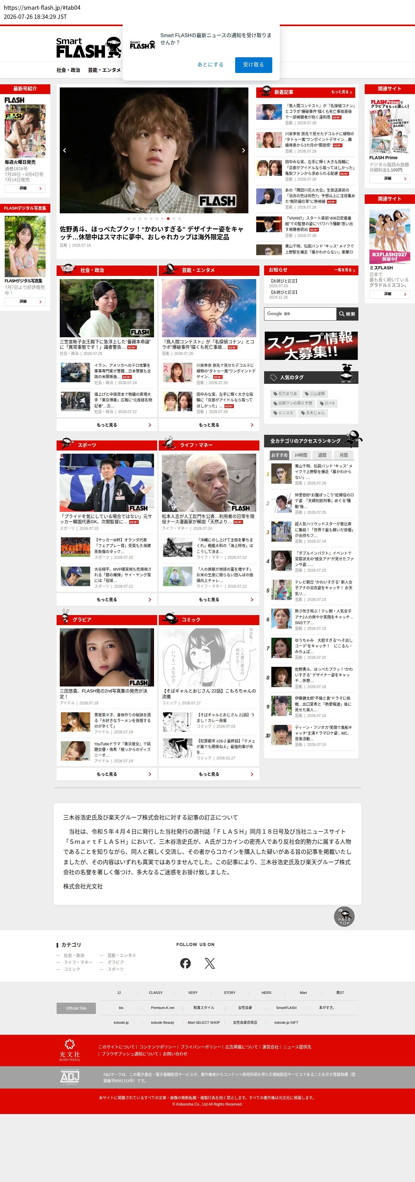Click the ABJ mark logo
415x1182 pixels.
(x=70, y=1077)
